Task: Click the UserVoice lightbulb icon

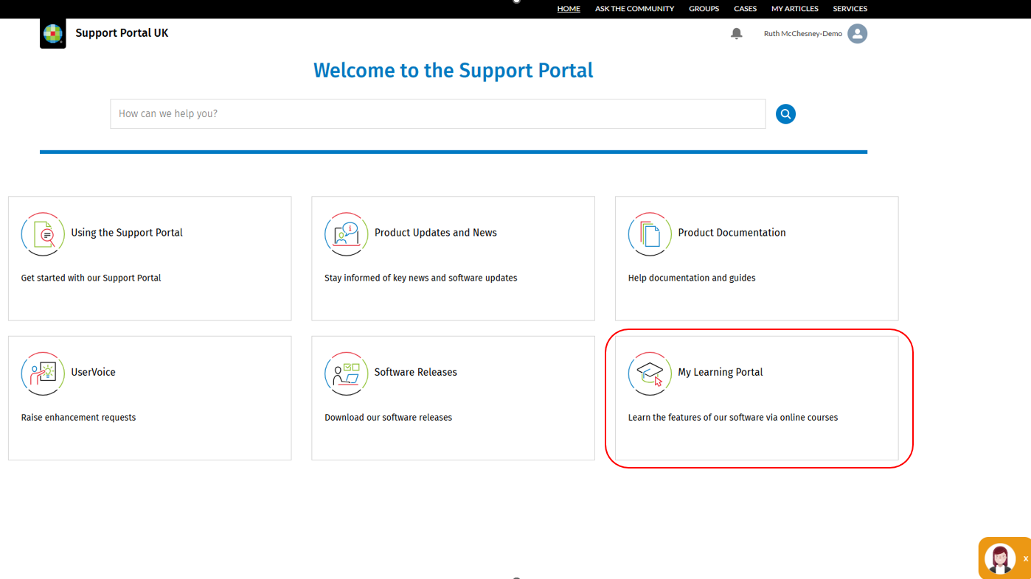Action: pos(43,373)
